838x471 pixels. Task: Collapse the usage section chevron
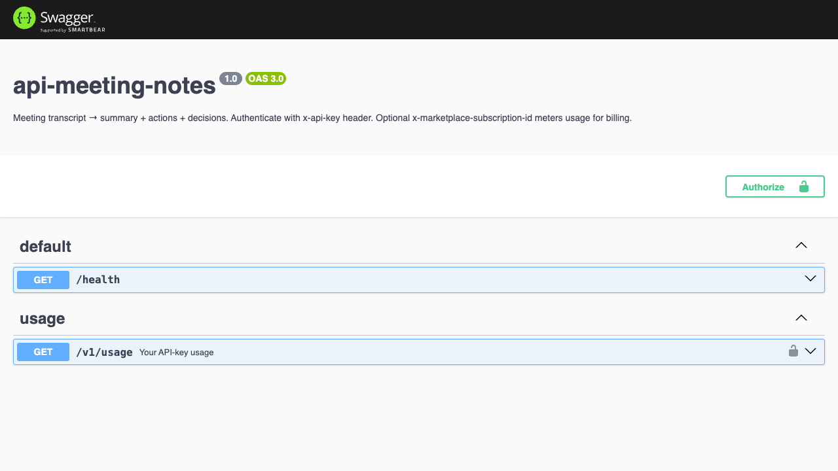point(801,318)
